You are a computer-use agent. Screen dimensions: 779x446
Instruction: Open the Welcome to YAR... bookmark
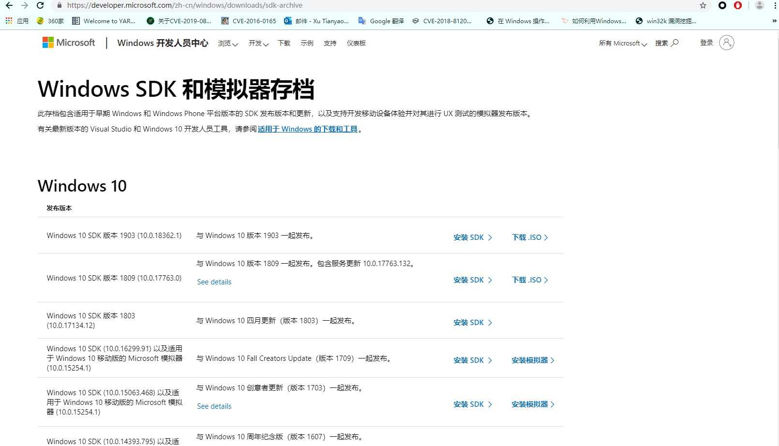(104, 21)
